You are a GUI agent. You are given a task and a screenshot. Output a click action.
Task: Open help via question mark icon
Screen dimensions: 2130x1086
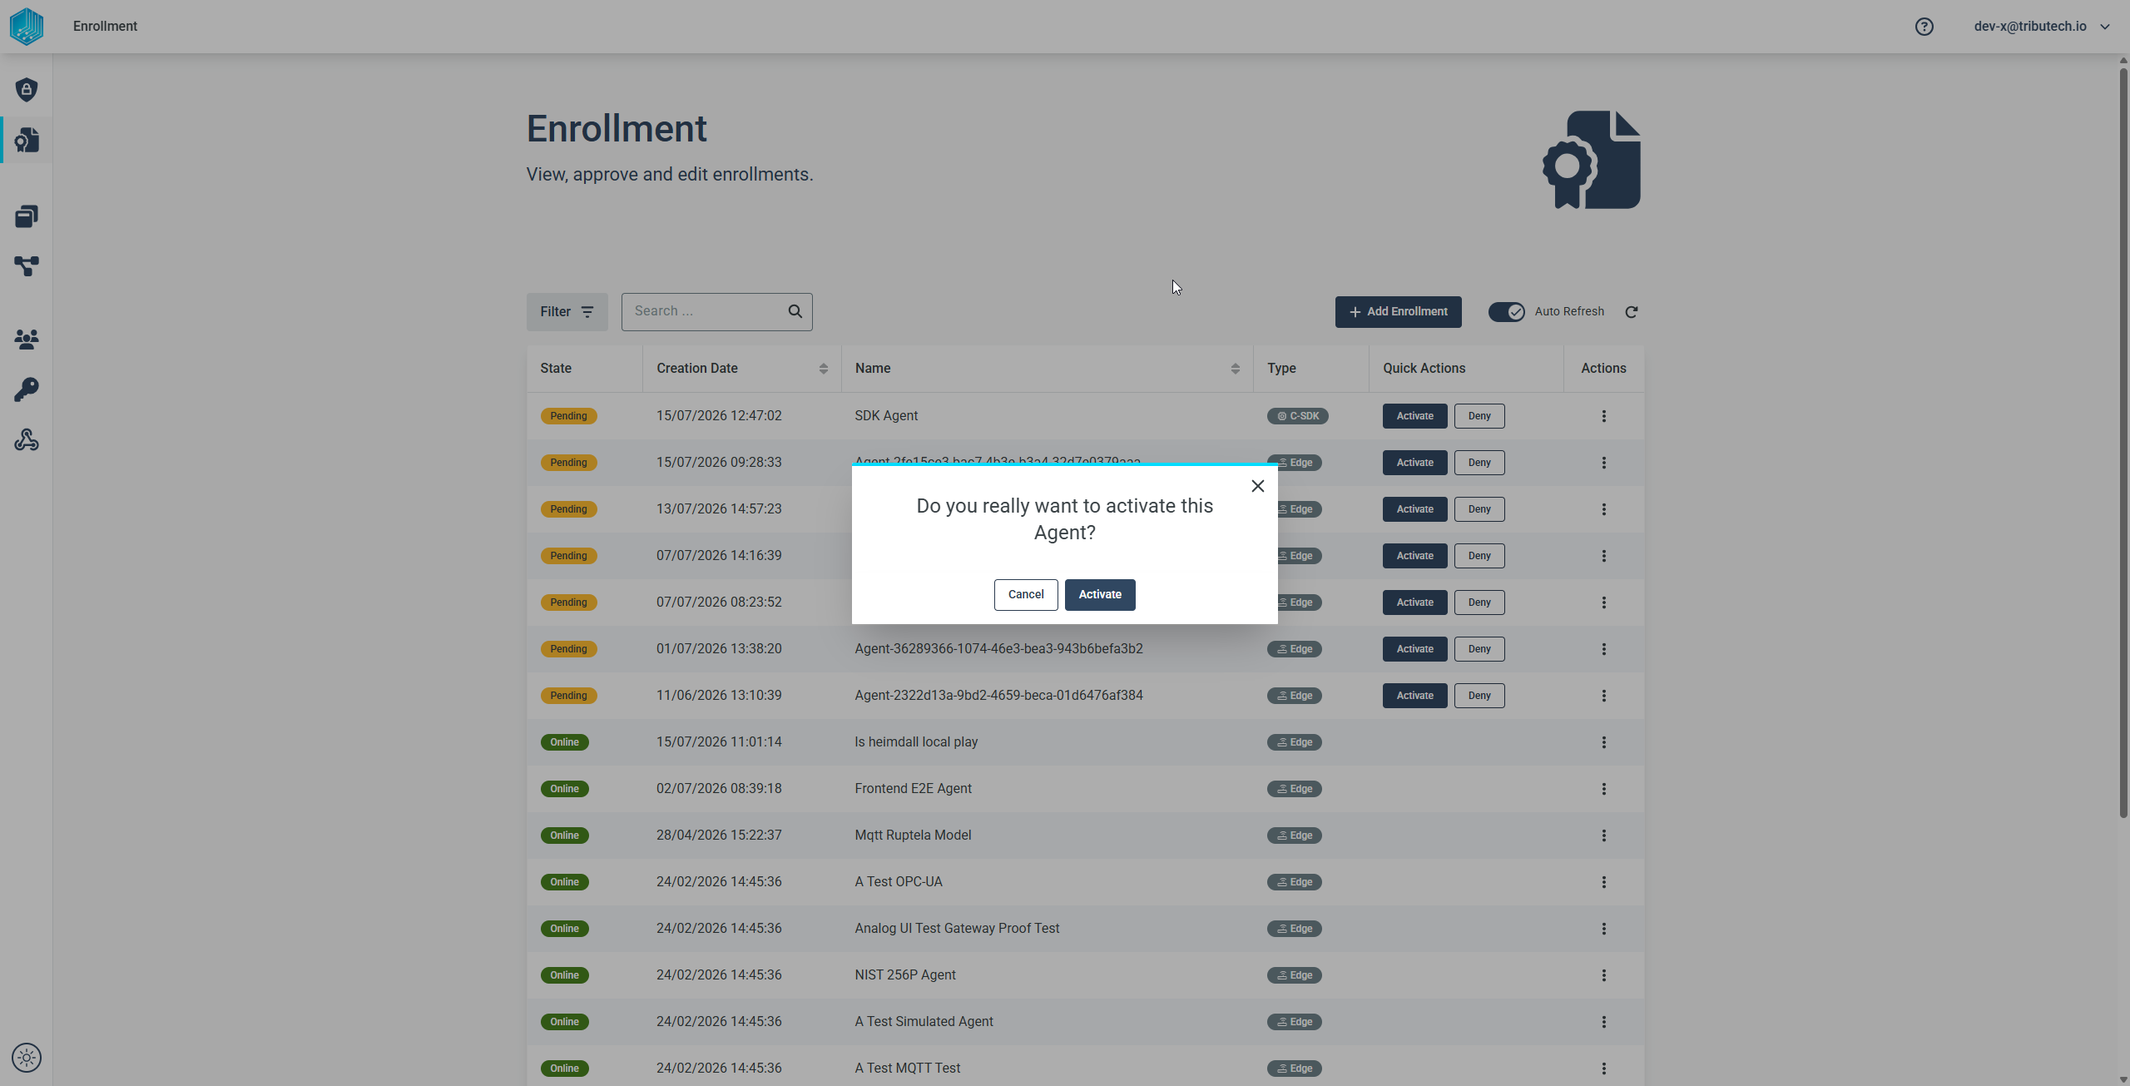[x=1924, y=27]
